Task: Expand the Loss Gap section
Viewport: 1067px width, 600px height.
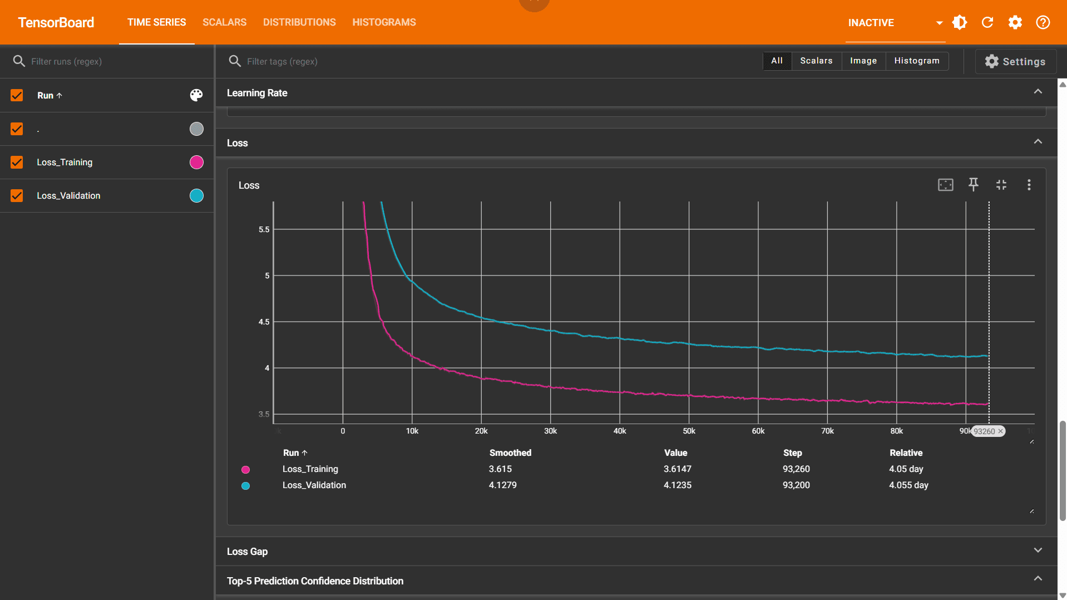Action: point(1038,550)
